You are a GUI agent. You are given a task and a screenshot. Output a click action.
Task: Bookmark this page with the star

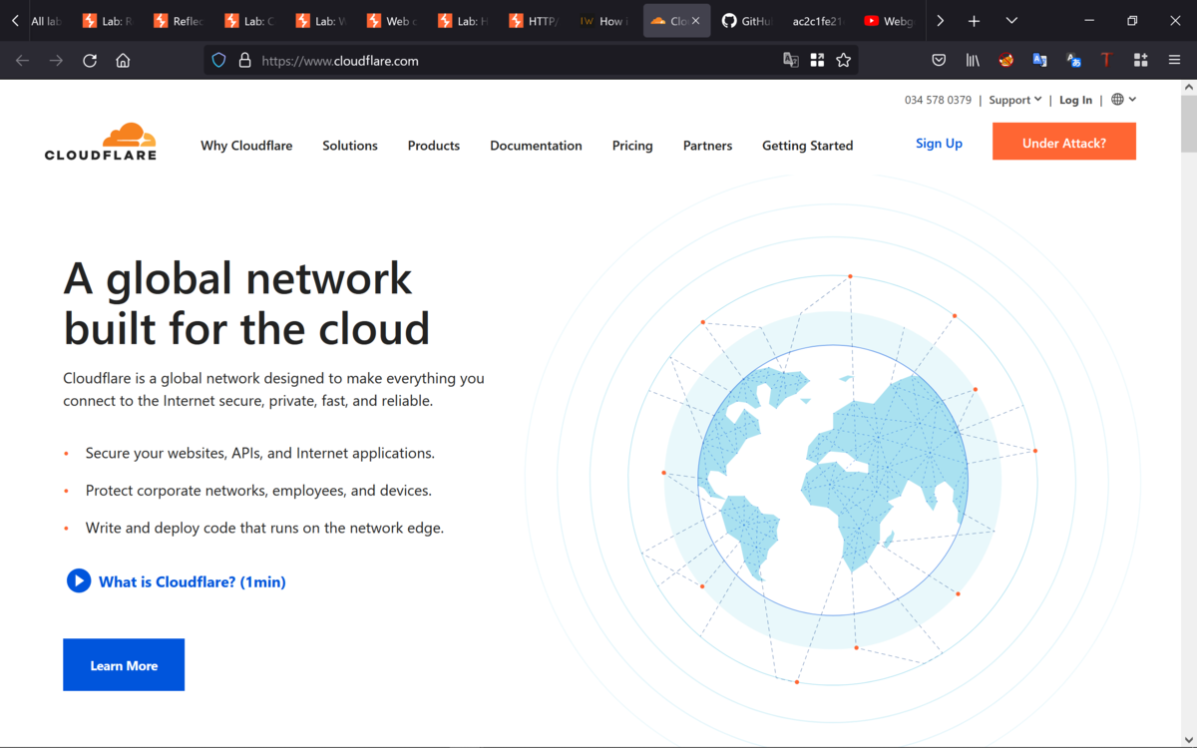click(x=844, y=60)
